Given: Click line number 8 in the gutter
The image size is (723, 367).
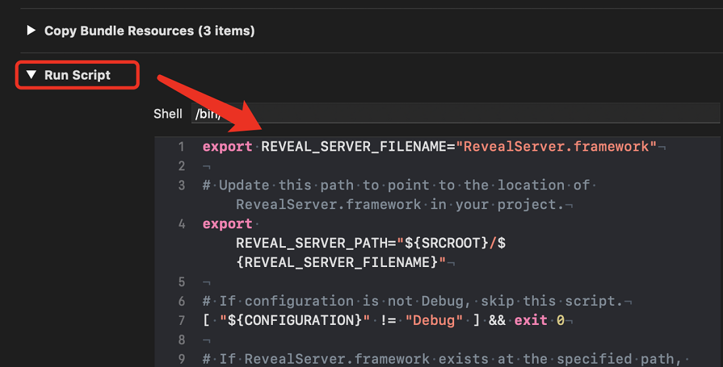Looking at the screenshot, I should coord(181,340).
